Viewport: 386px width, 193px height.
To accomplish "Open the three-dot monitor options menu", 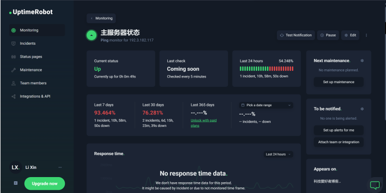I will point(366,35).
